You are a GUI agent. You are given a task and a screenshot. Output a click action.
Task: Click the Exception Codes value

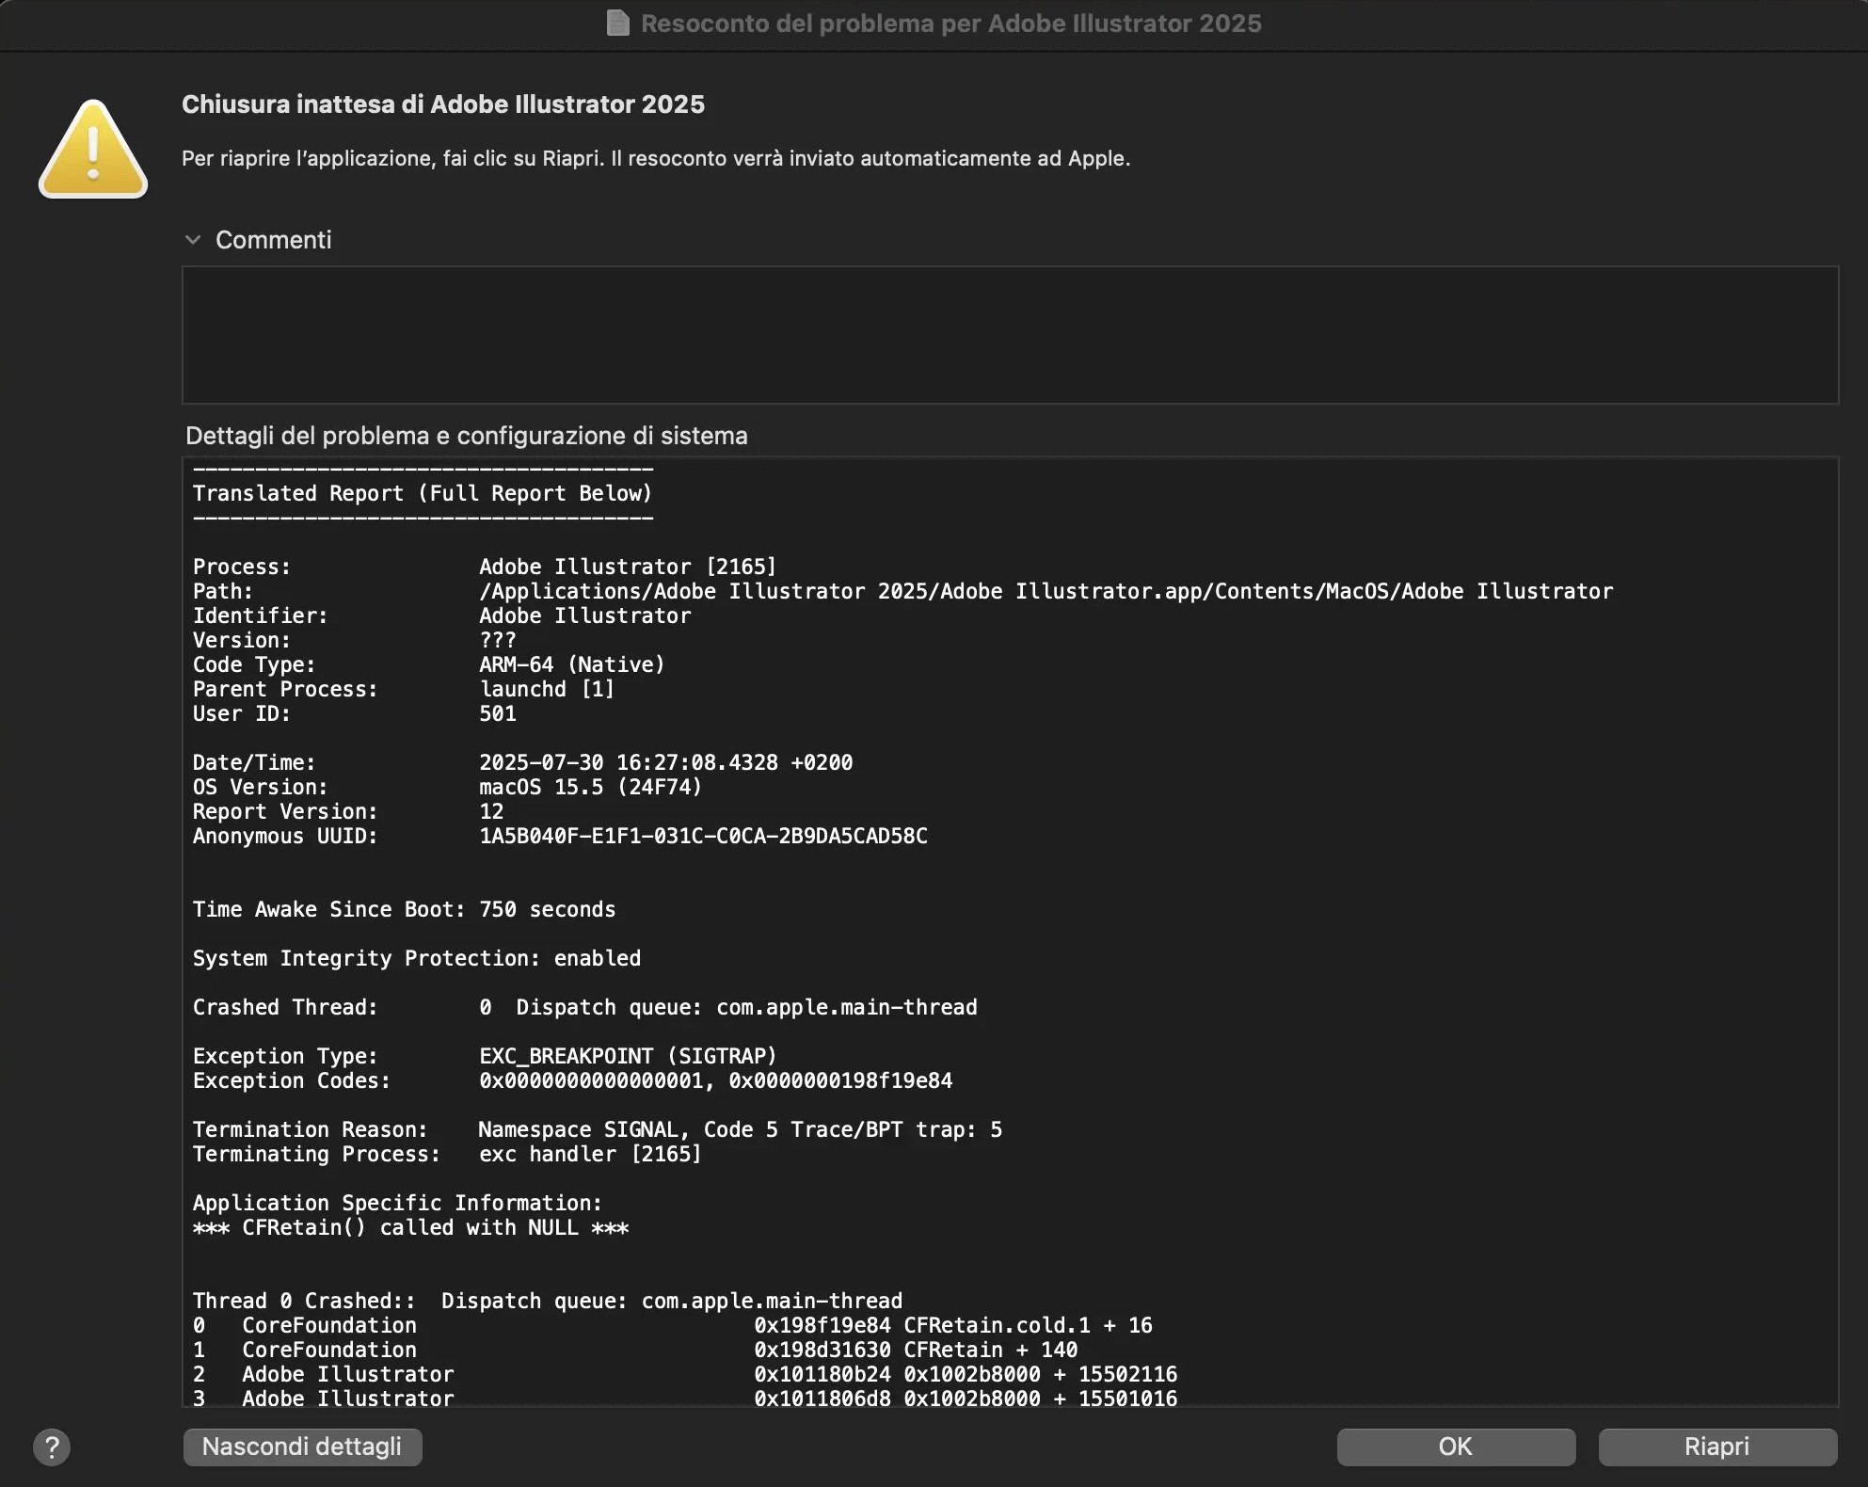click(x=715, y=1080)
